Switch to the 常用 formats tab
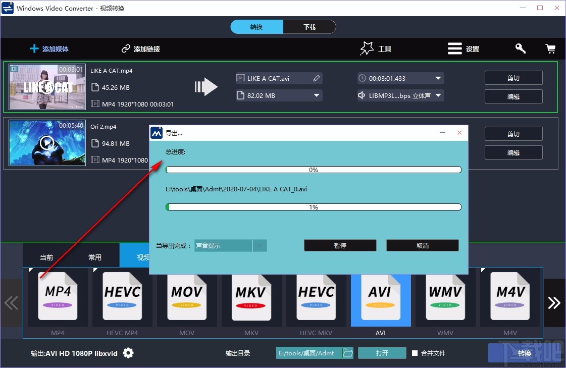 [x=95, y=257]
